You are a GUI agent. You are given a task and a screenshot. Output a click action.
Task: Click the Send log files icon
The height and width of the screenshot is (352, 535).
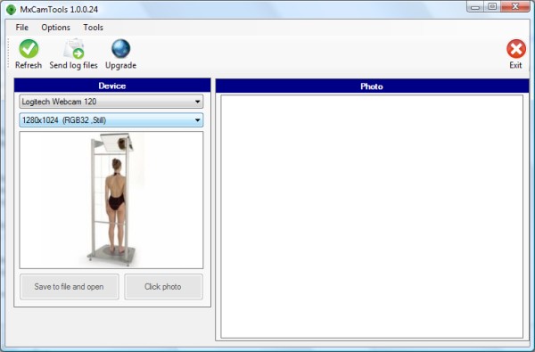coord(74,49)
